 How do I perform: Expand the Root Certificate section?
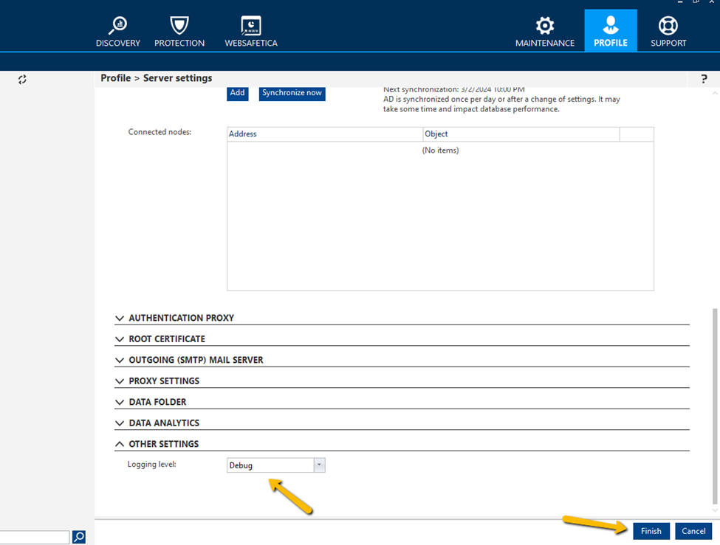click(167, 339)
